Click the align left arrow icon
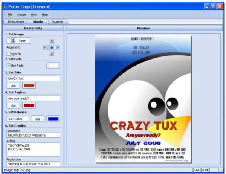226x174 pixels. pos(46,47)
